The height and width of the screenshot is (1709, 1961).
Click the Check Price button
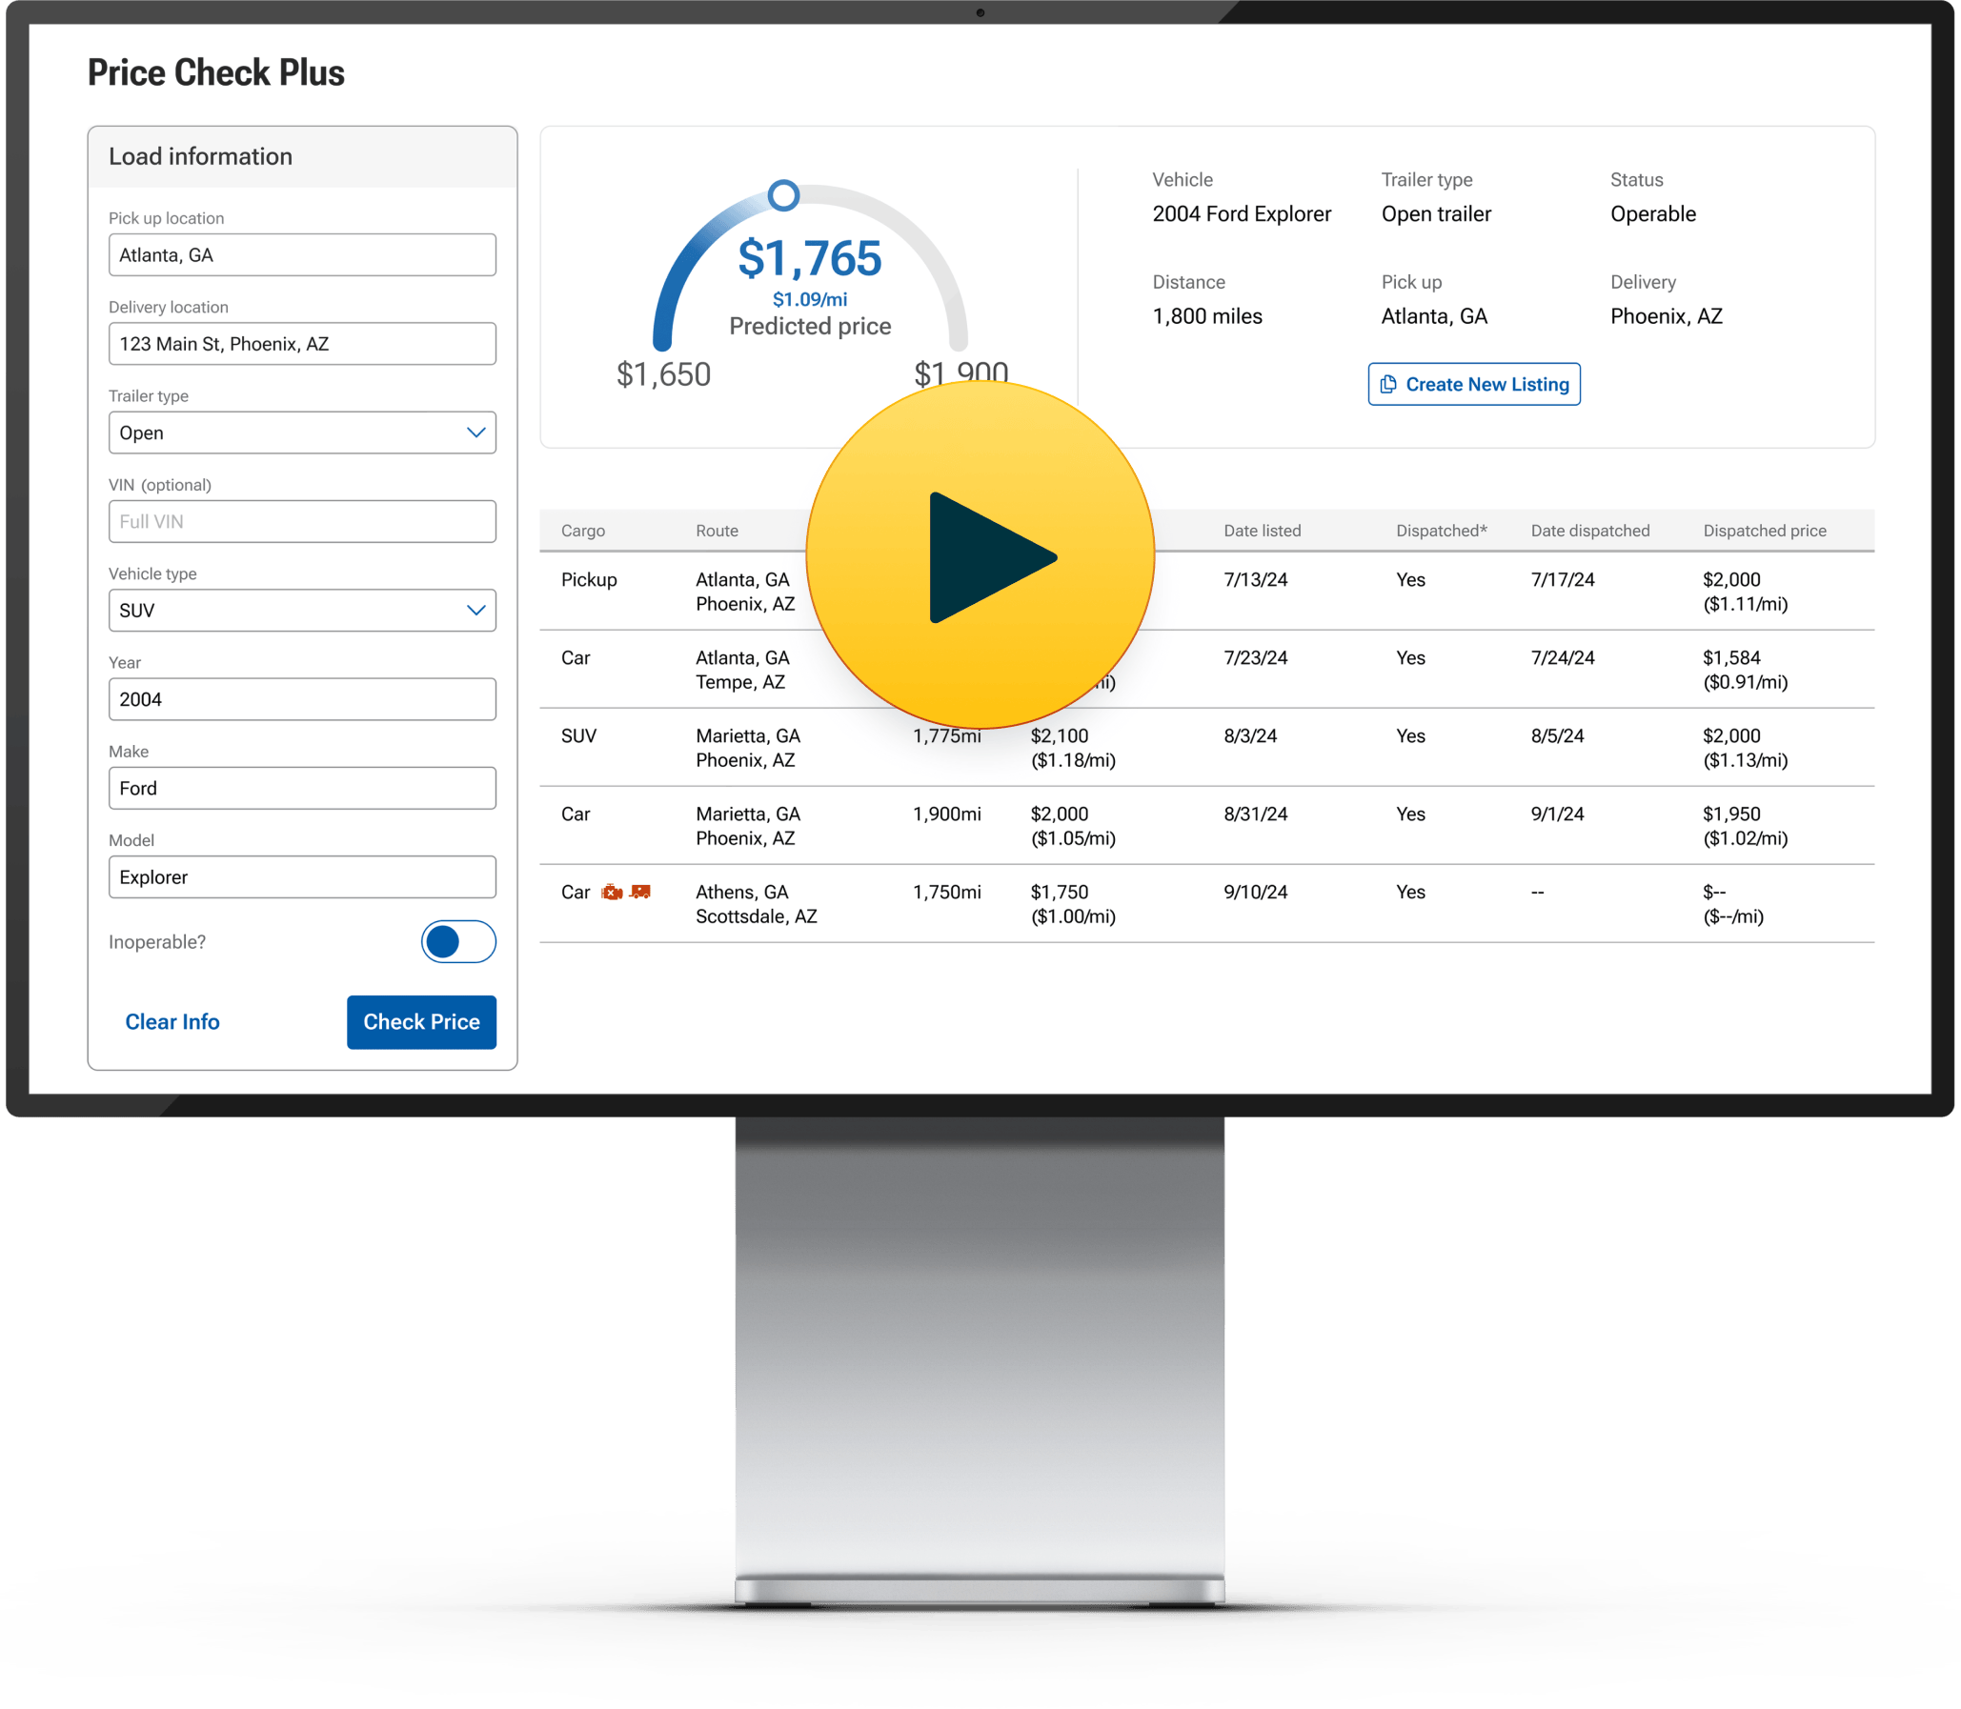[x=420, y=1022]
